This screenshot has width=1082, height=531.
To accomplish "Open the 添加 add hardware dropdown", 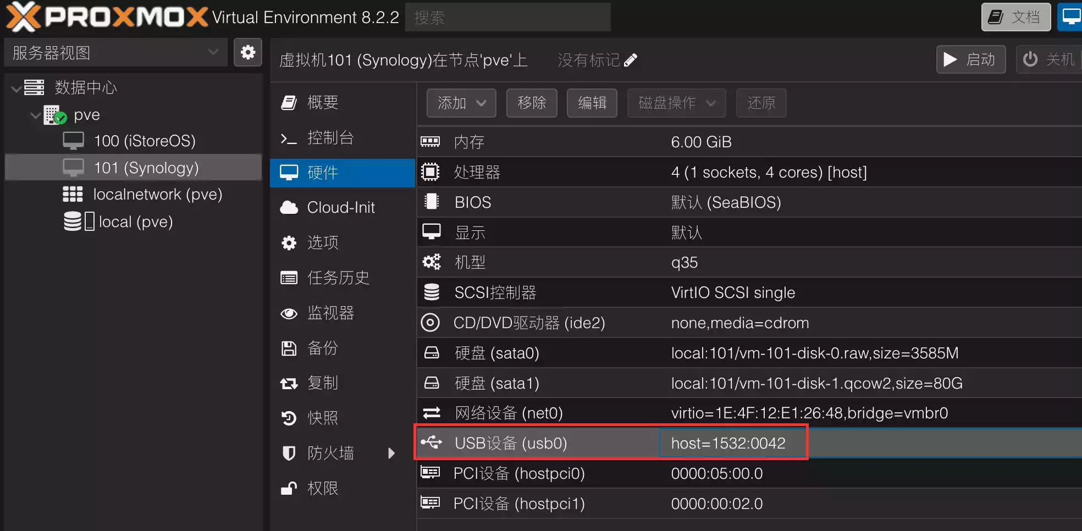I will coord(461,103).
